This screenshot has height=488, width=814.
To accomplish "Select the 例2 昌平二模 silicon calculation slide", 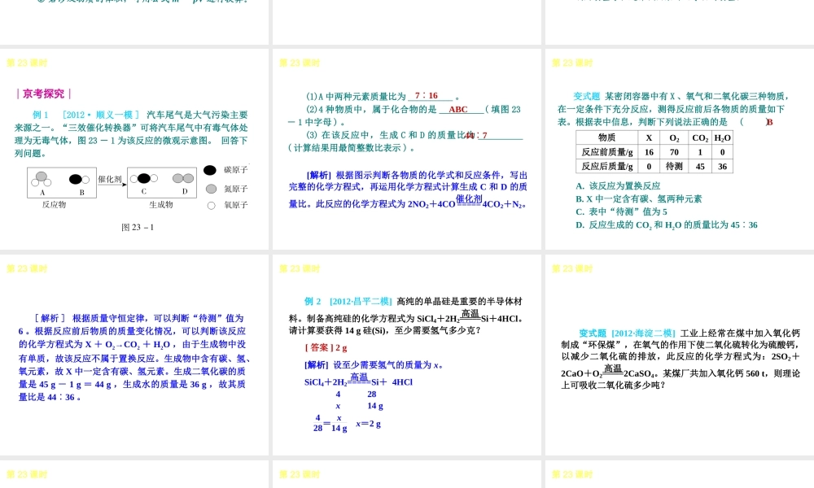I will pos(406,355).
